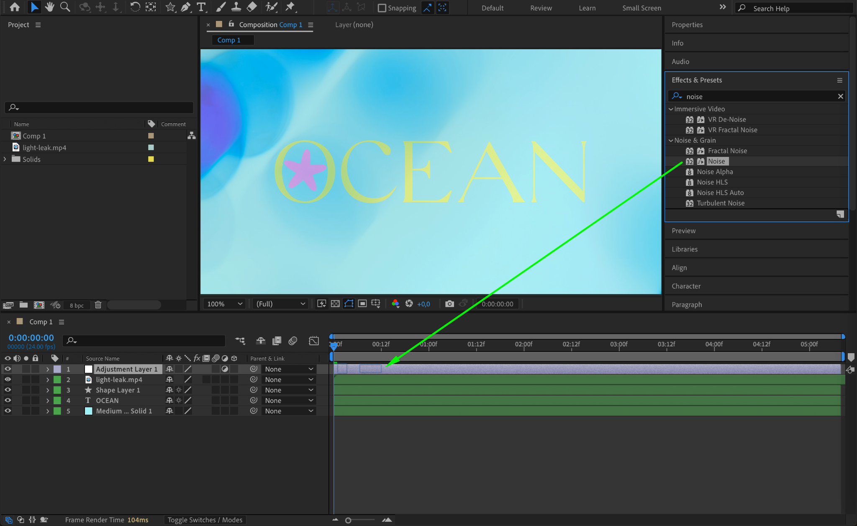This screenshot has width=857, height=526.
Task: Clear the noise search field
Action: click(840, 97)
